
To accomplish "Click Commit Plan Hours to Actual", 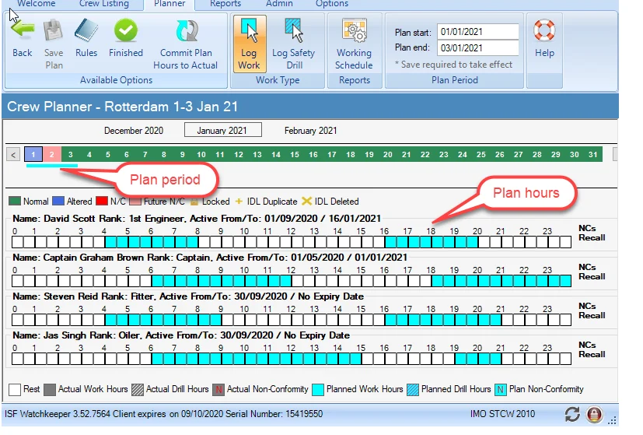I will (186, 32).
